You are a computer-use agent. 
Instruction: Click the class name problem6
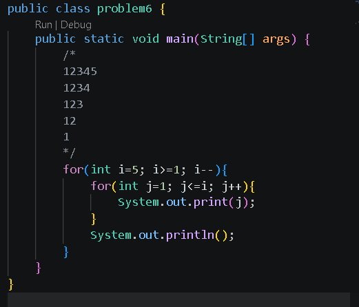124,9
